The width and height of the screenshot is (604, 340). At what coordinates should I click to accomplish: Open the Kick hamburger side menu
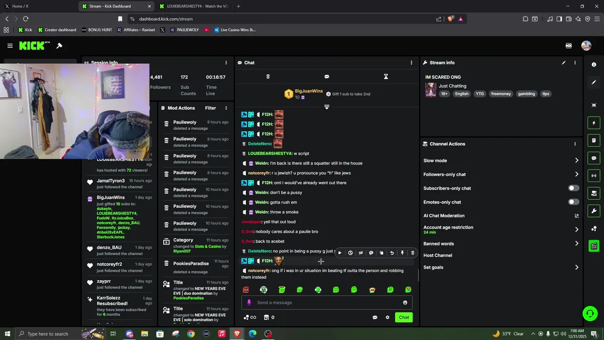tap(10, 46)
